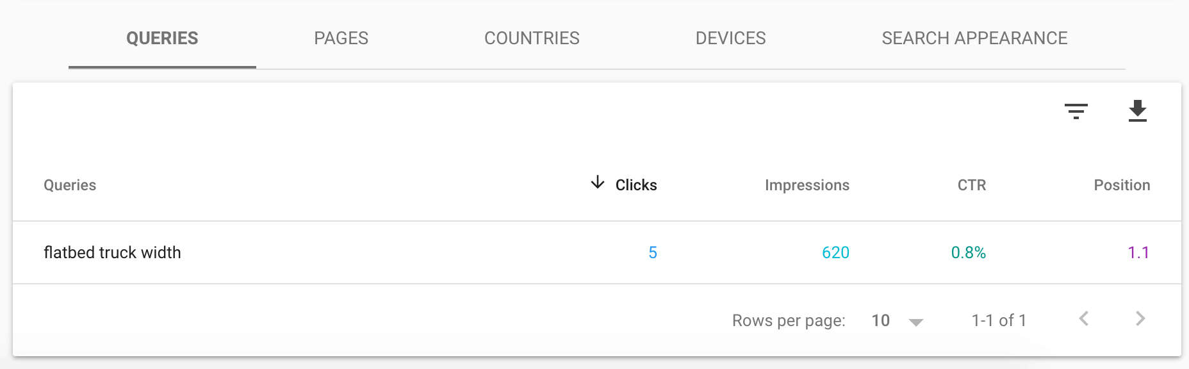Open the filter rows icon

point(1076,111)
